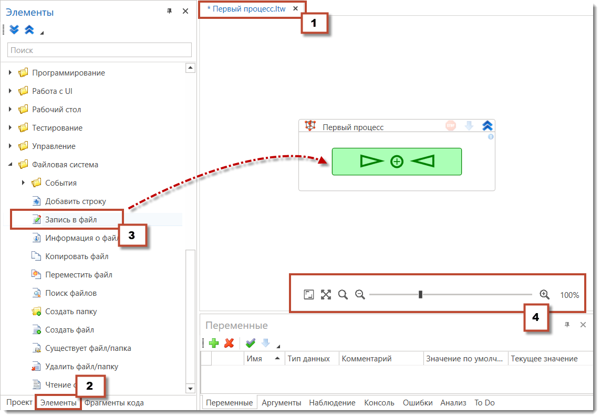
Task: Collapse the Первый процесс container with its chevrons
Action: 487,125
